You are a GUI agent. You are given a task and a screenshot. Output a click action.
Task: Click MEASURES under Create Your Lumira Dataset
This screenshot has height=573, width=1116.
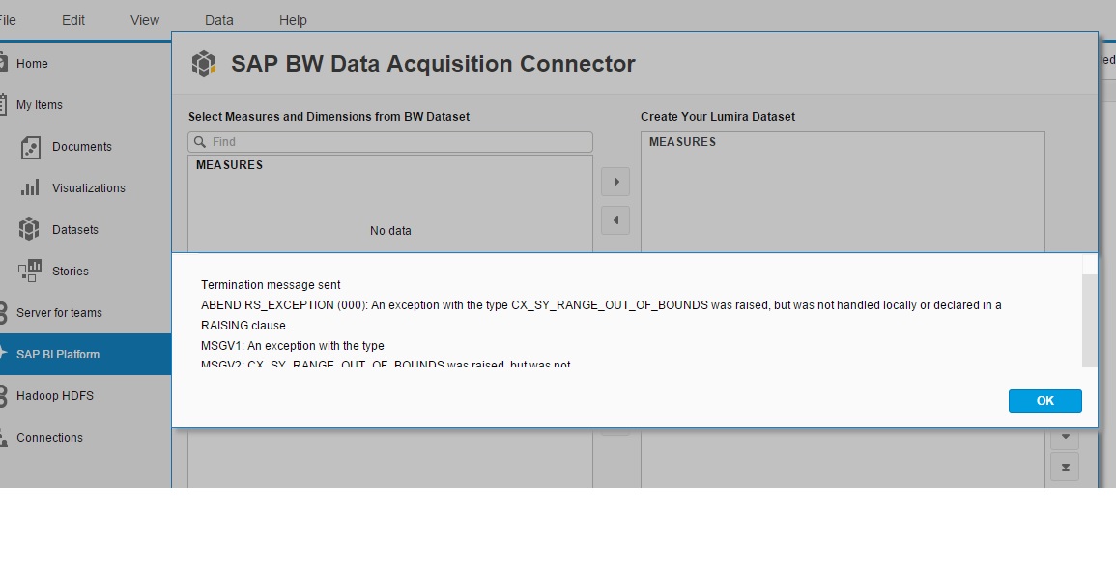(682, 142)
